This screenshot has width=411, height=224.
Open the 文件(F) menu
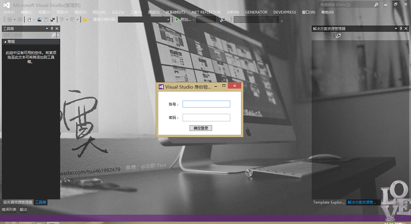(9, 12)
